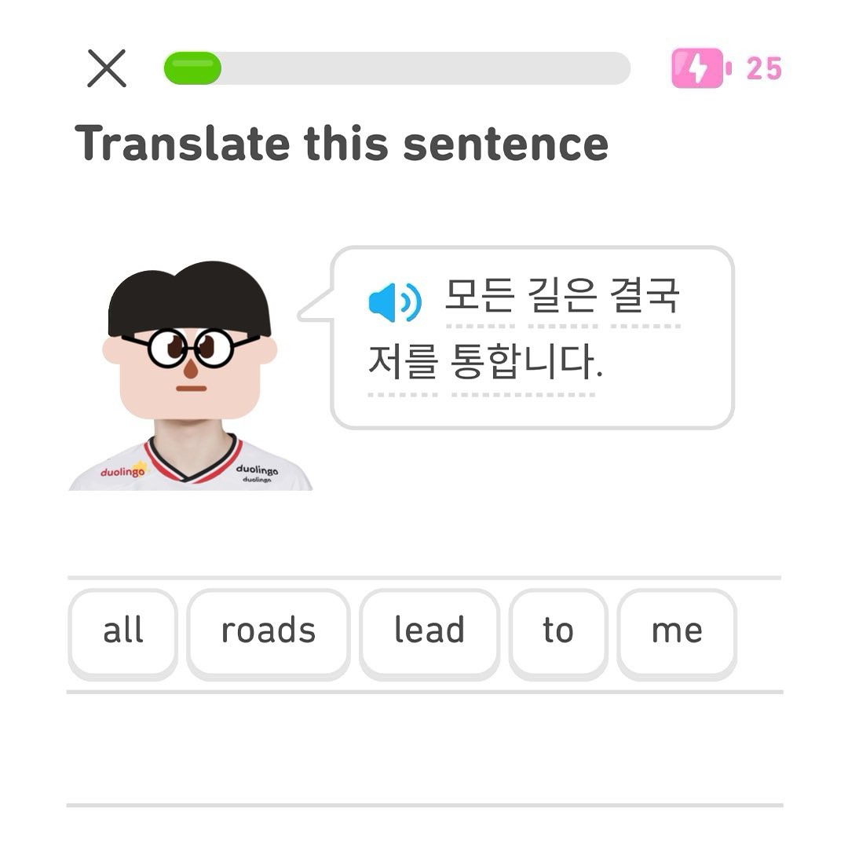Tap the "me" word tile
The height and width of the screenshot is (848, 848).
[677, 631]
